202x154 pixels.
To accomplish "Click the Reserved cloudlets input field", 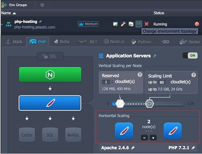I will coord(106,82).
